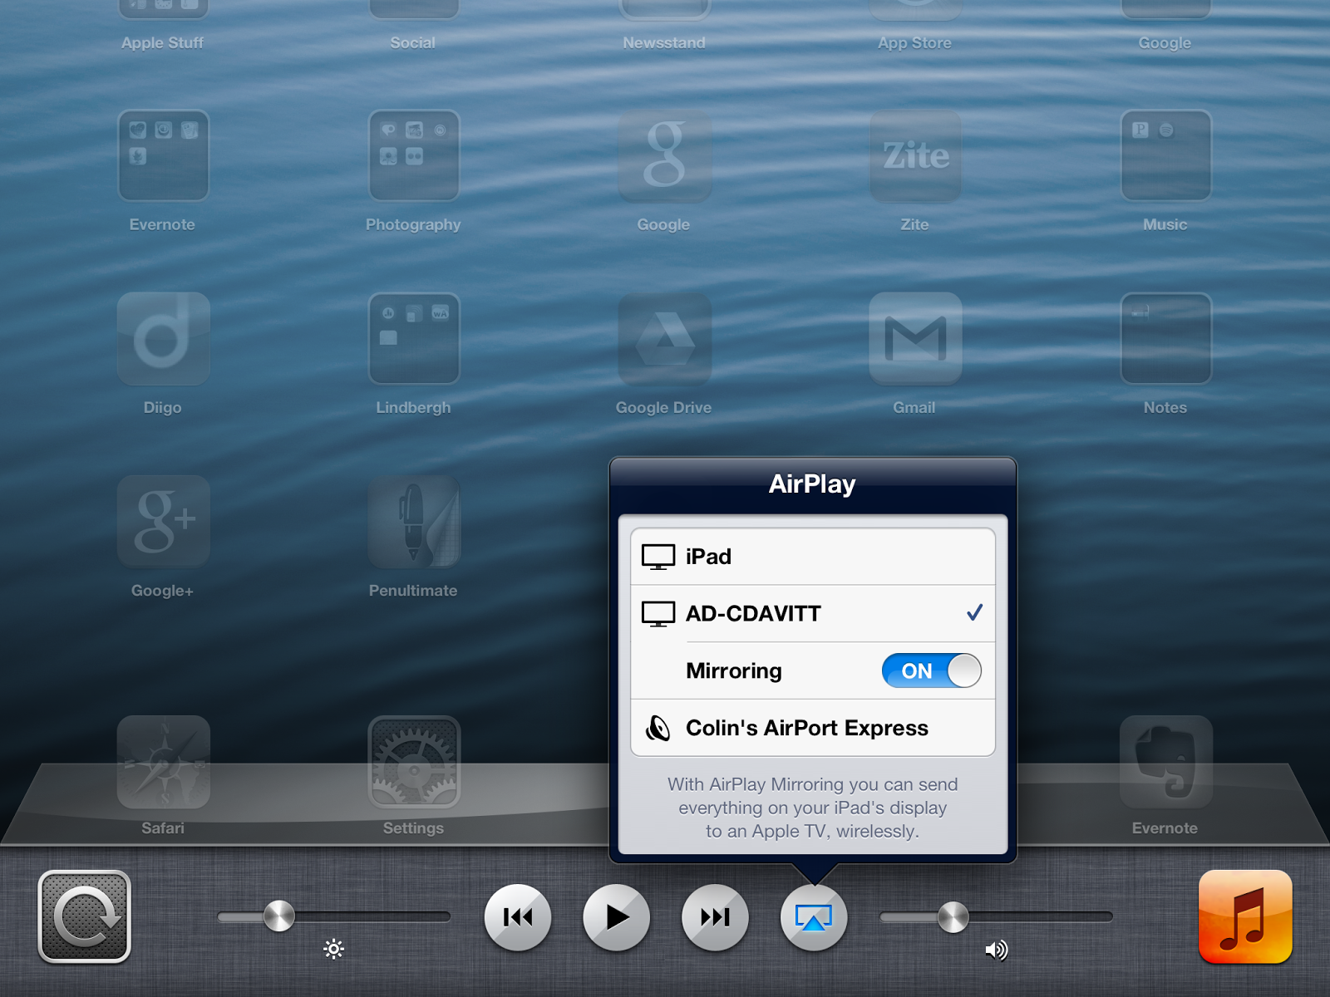
Task: Open the Google folder in the top row
Action: [1165, 8]
